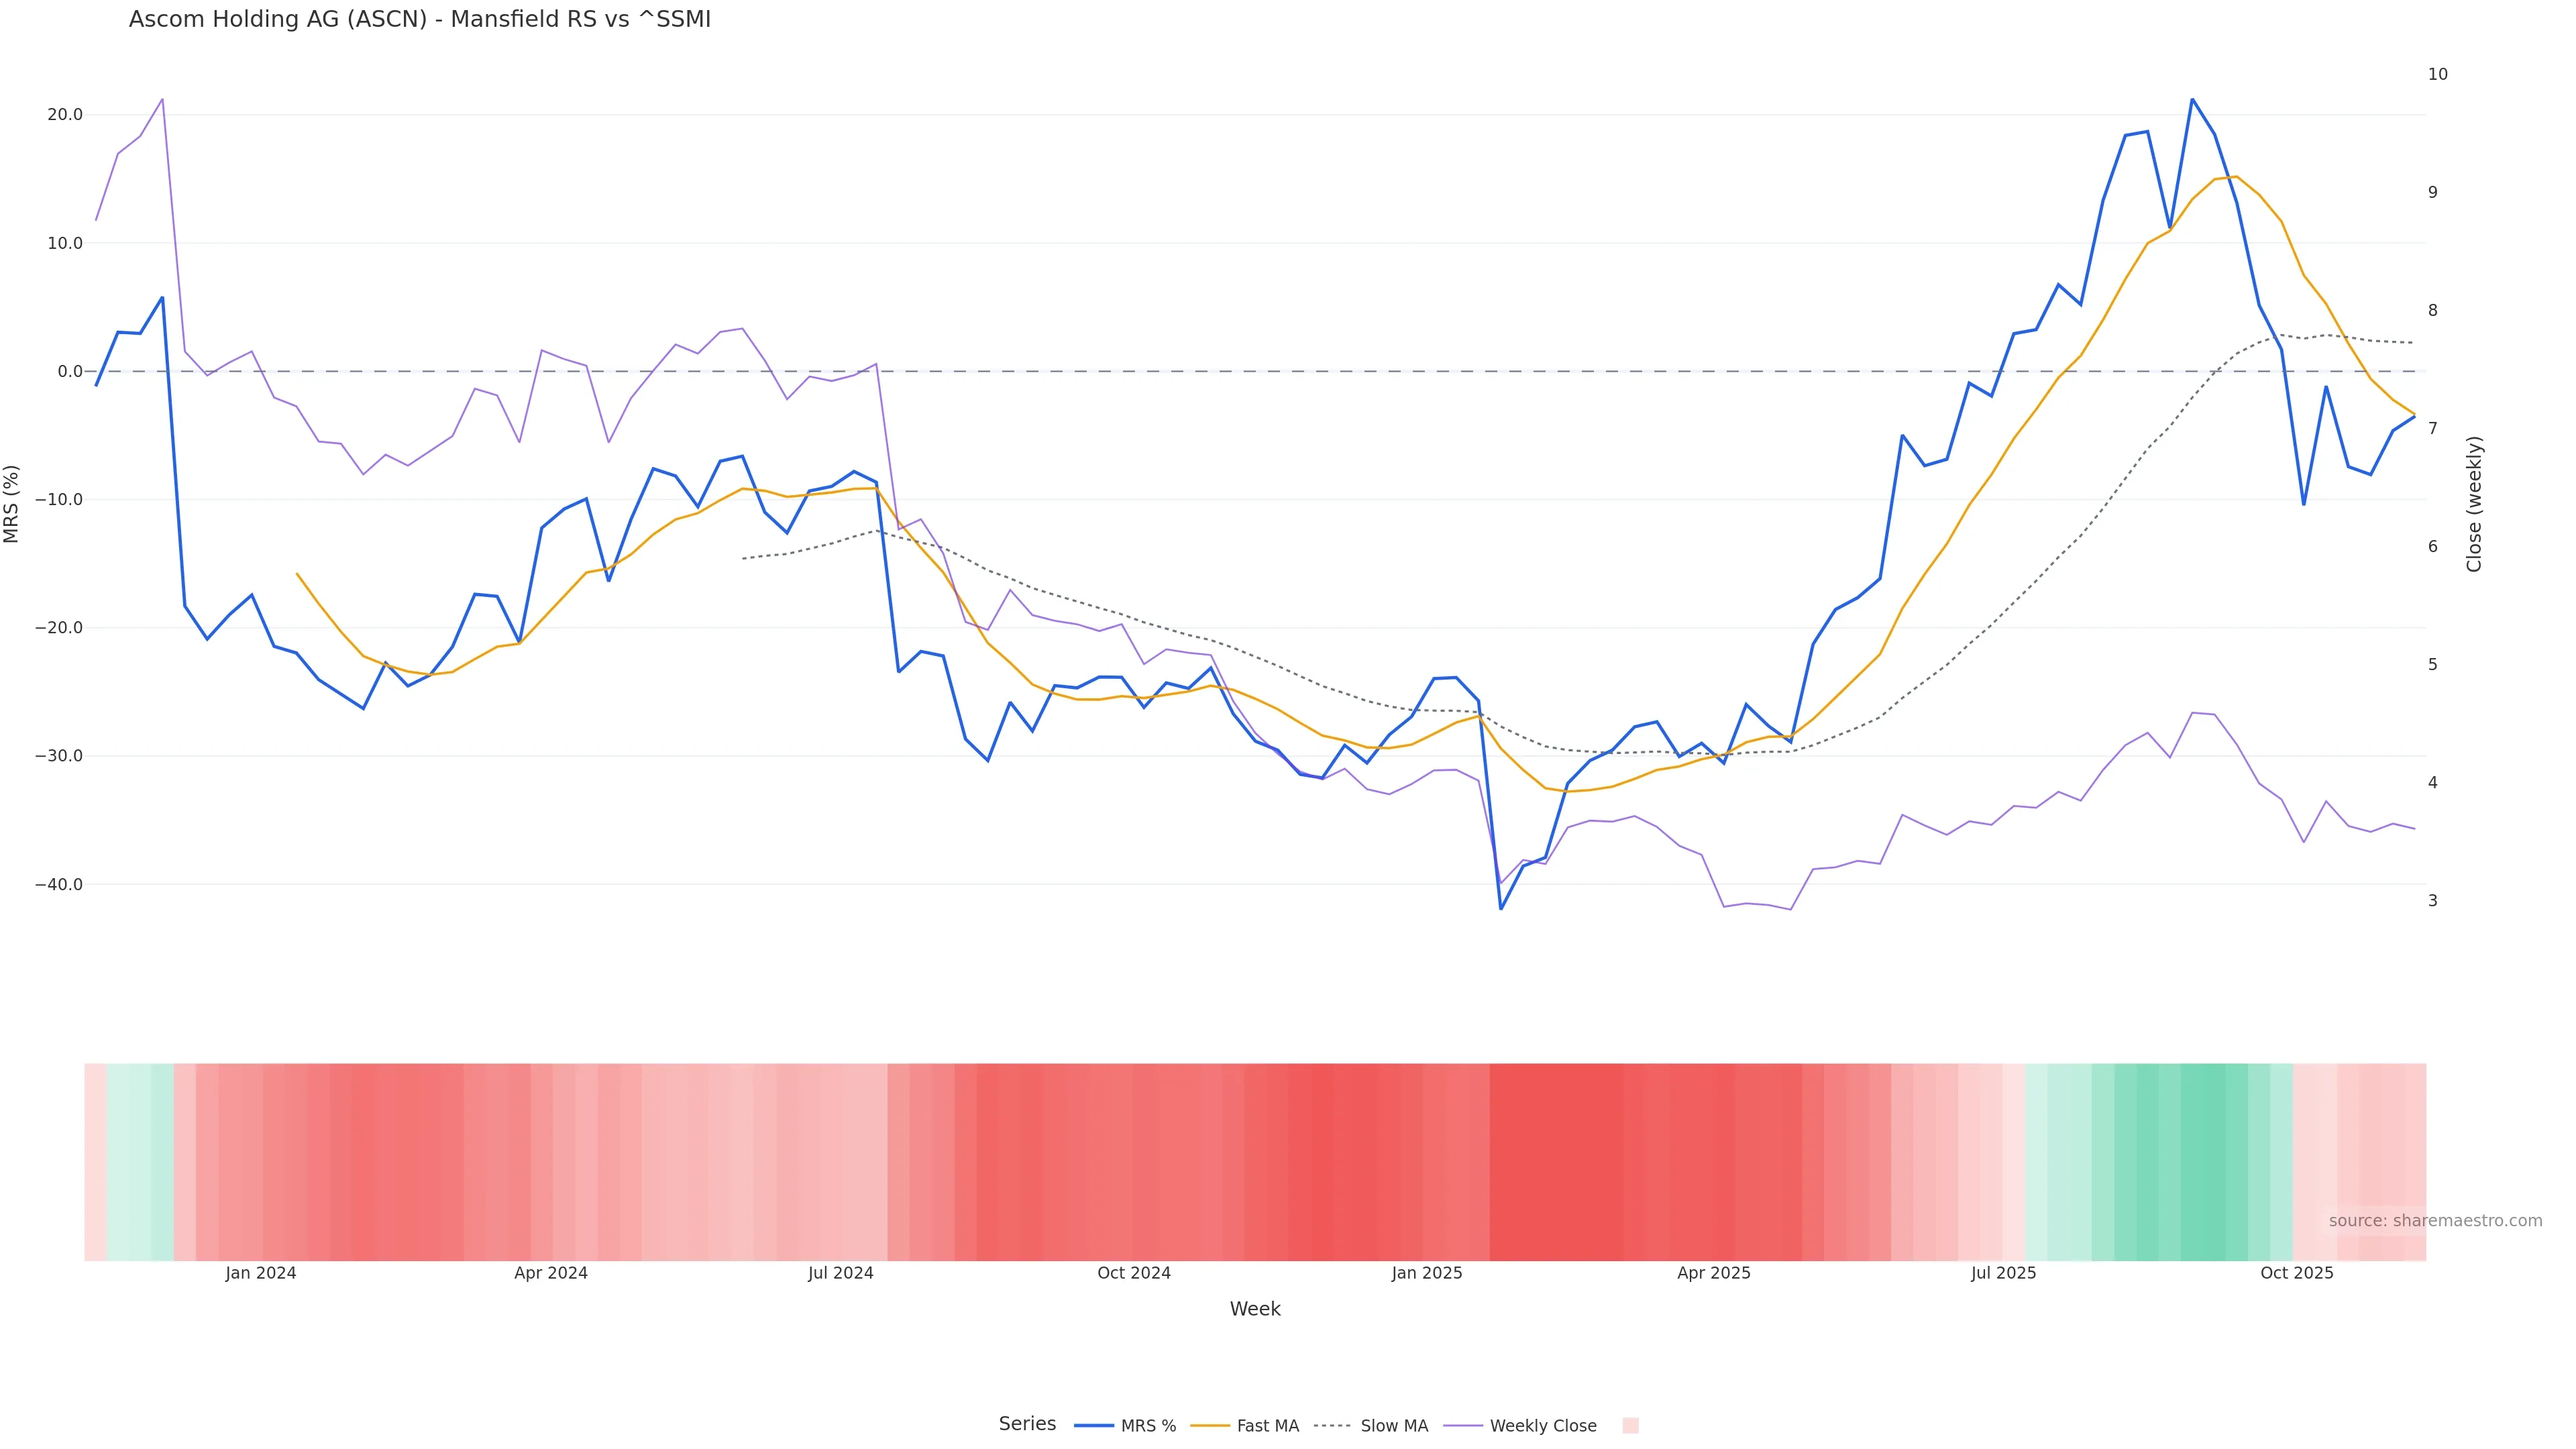Click the Jul 2025 x-axis label
The height and width of the screenshot is (1449, 2576).
click(x=2004, y=1273)
